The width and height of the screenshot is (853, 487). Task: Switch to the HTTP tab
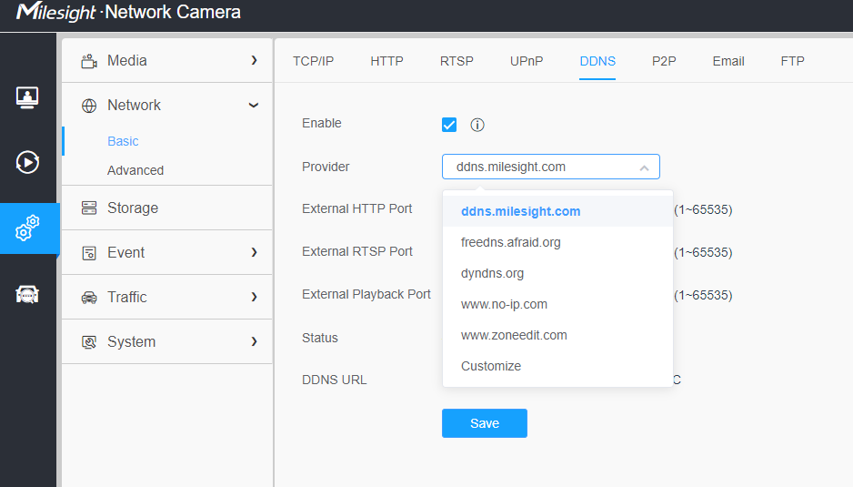coord(386,61)
